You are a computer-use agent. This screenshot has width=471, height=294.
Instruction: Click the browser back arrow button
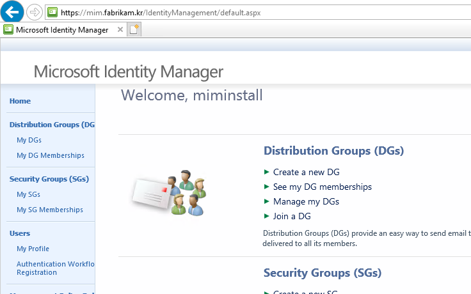(12, 12)
